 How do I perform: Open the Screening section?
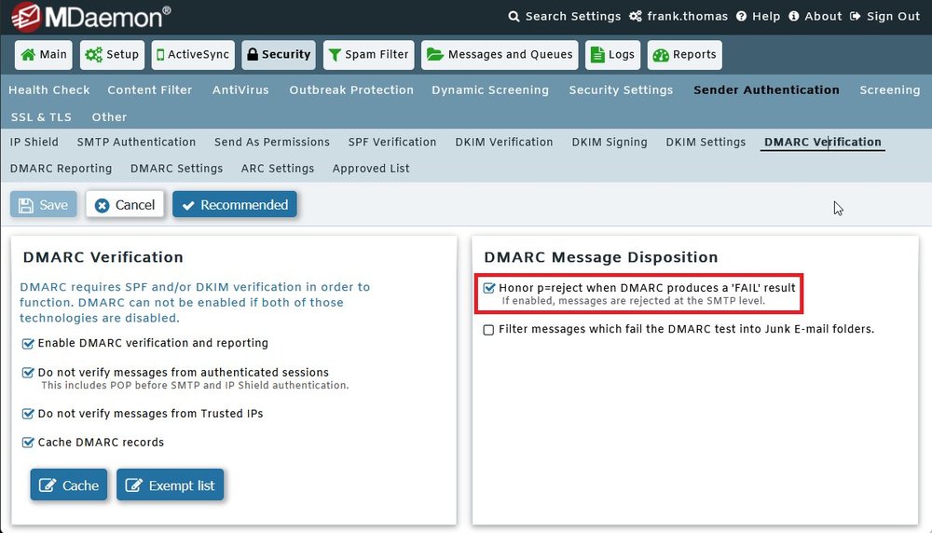point(890,89)
